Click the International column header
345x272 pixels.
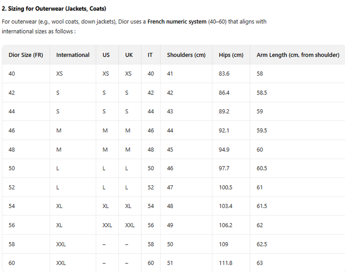[73, 55]
